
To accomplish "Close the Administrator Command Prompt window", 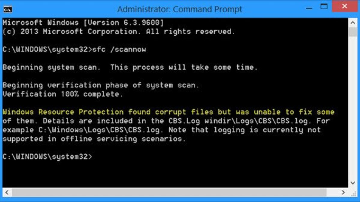I will (346, 7).
